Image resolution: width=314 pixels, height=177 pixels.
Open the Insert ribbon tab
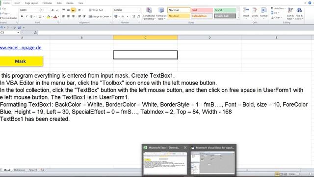pos(17,3)
